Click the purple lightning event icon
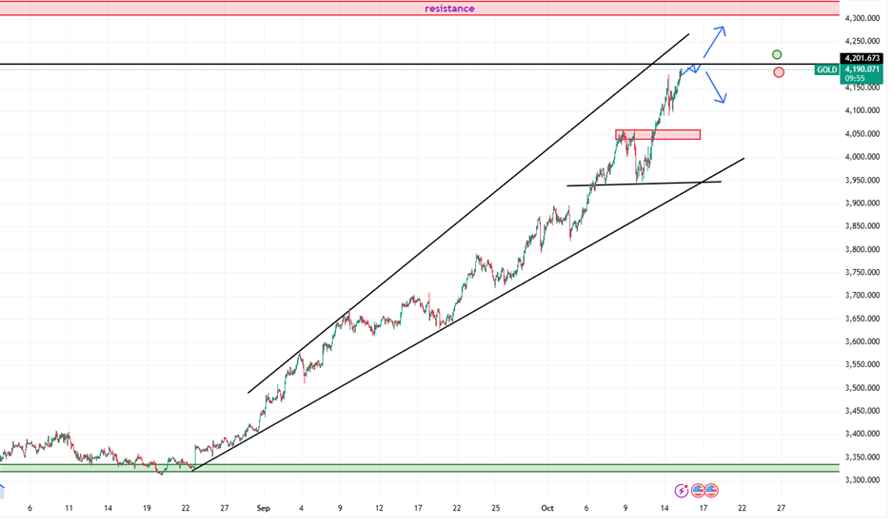893x525 pixels. tap(681, 491)
